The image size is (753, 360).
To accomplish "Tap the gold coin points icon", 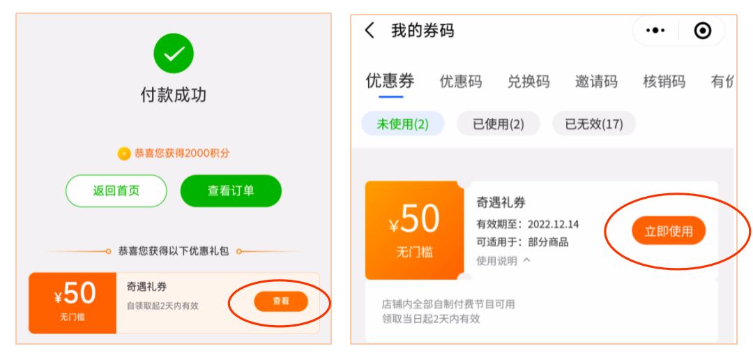I will click(x=124, y=153).
